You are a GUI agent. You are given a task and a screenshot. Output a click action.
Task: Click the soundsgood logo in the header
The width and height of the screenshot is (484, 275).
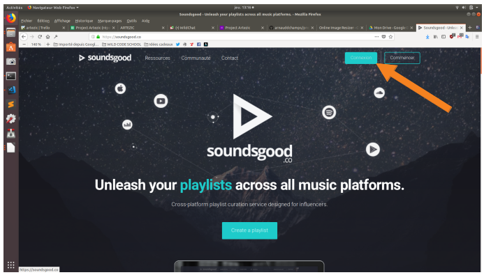[x=105, y=58]
